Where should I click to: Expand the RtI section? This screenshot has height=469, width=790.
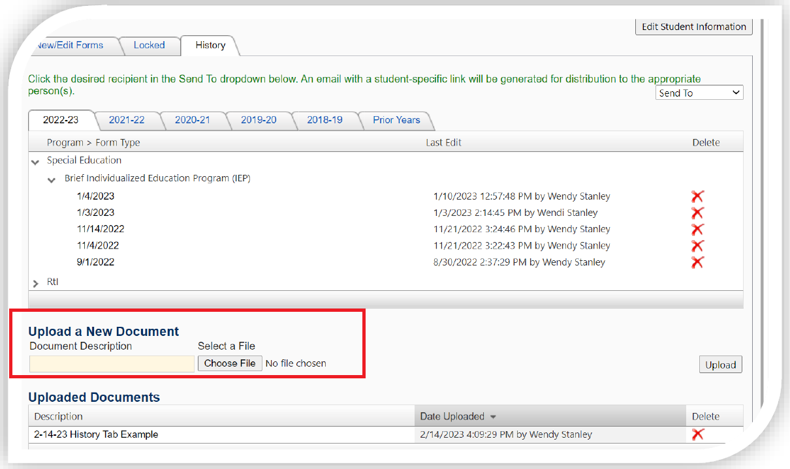35,283
